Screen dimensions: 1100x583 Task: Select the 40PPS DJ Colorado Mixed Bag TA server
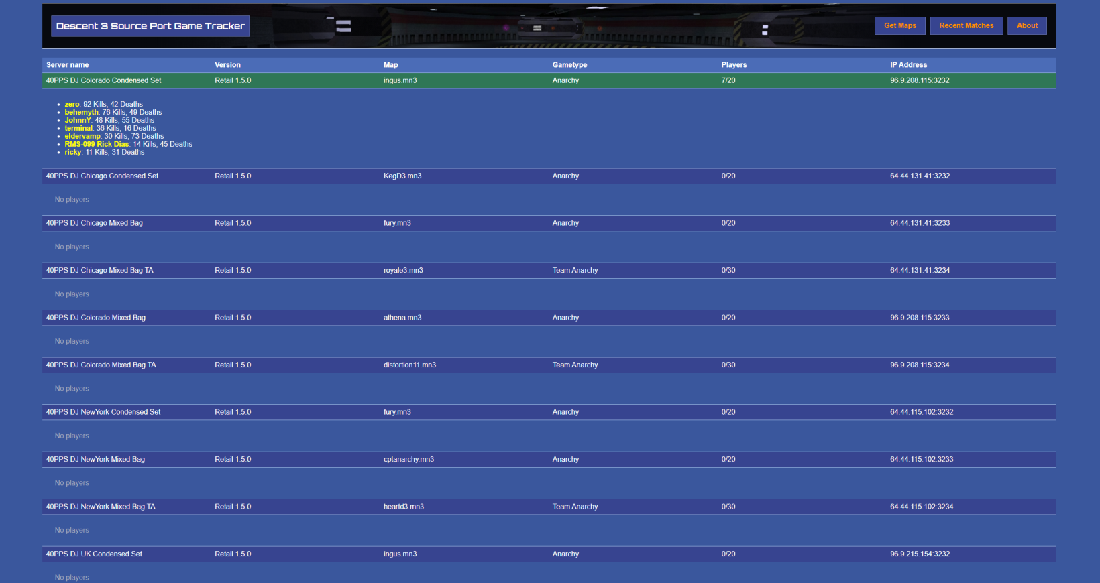(549, 365)
